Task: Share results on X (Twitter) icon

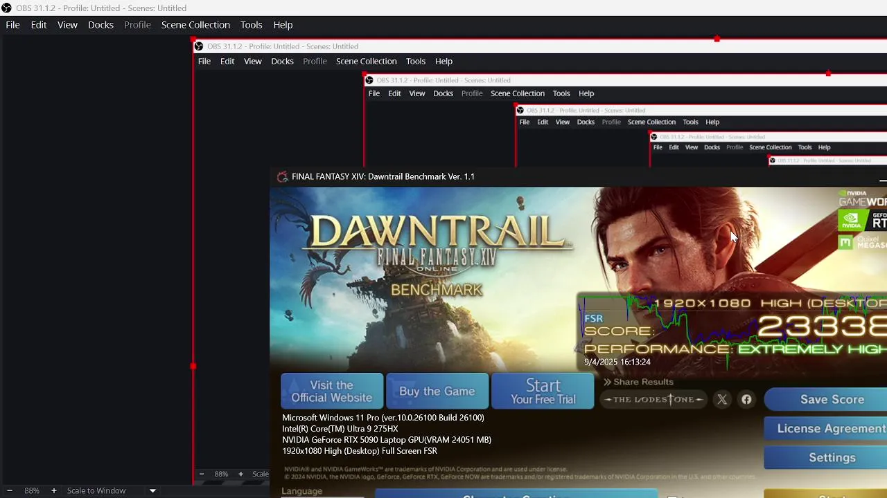Action: pyautogui.click(x=722, y=399)
